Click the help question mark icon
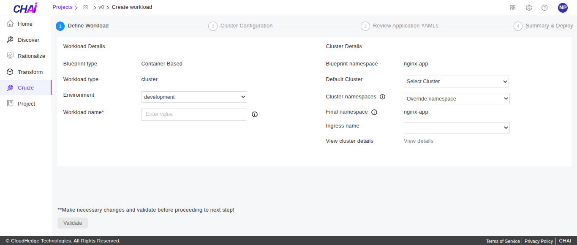This screenshot has width=577, height=245. tap(544, 8)
